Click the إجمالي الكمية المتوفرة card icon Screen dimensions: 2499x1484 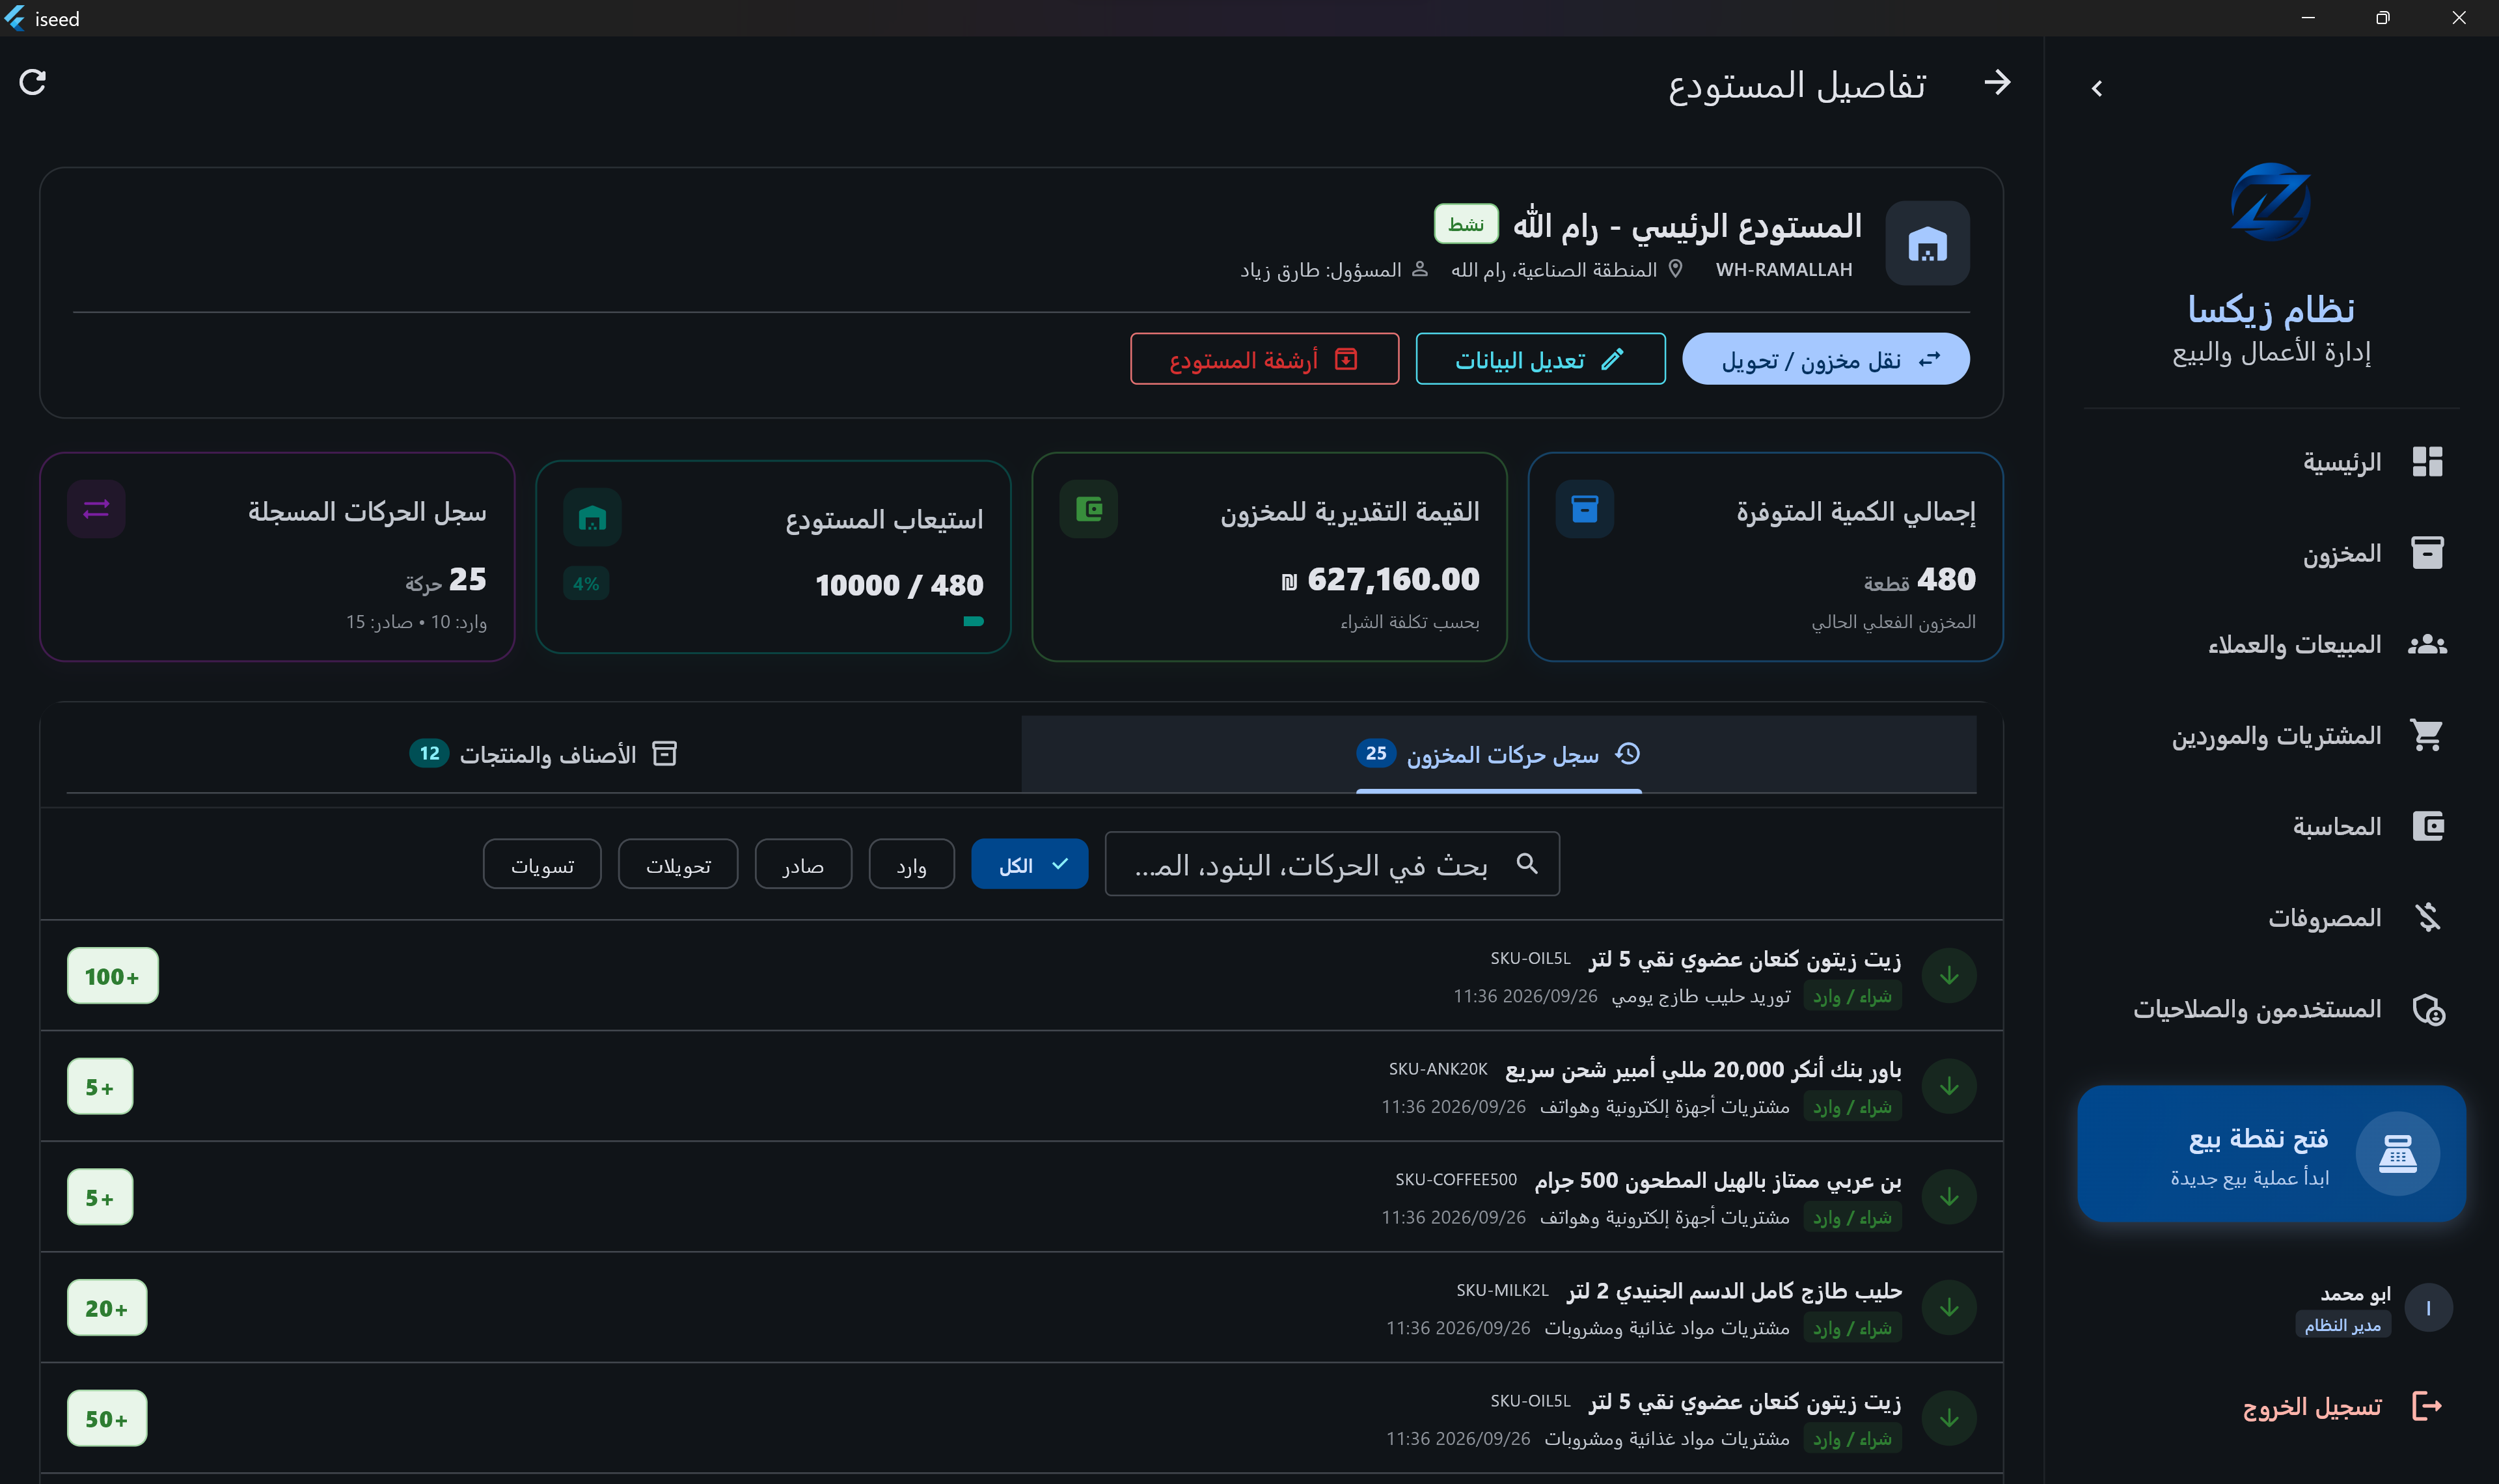click(x=1585, y=509)
